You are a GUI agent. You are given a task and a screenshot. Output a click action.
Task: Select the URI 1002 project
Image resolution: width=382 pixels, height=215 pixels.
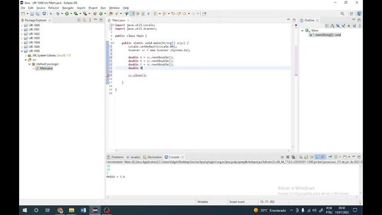point(32,34)
